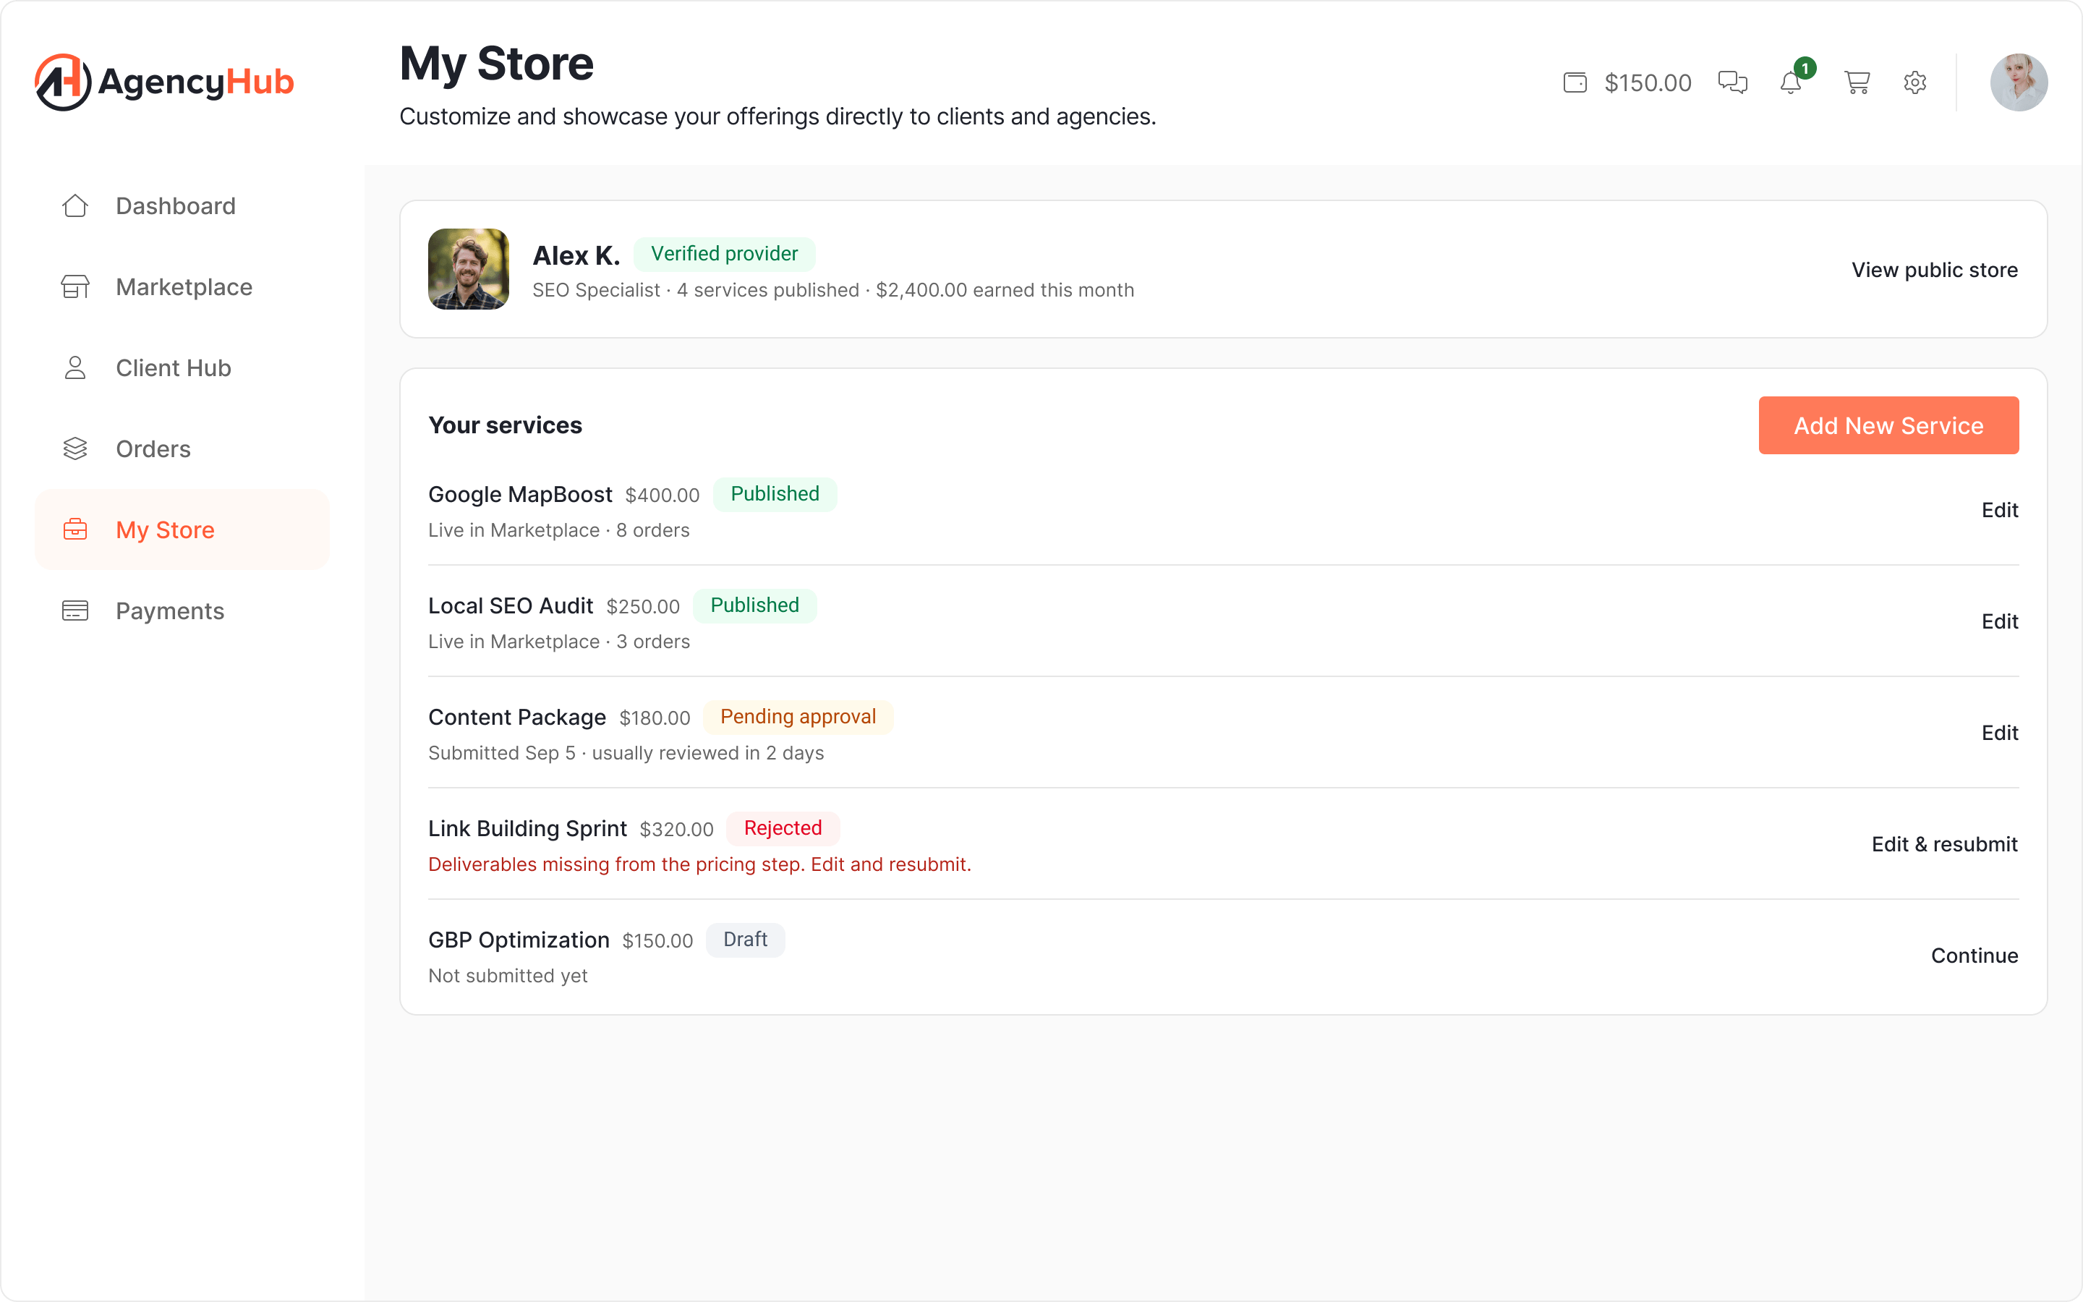Click the Verified provider badge
Image resolution: width=2083 pixels, height=1302 pixels.
tap(724, 254)
